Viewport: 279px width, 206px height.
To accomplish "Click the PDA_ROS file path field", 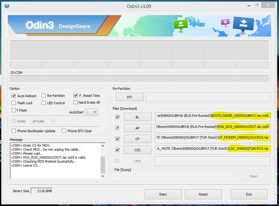I will 213,128.
